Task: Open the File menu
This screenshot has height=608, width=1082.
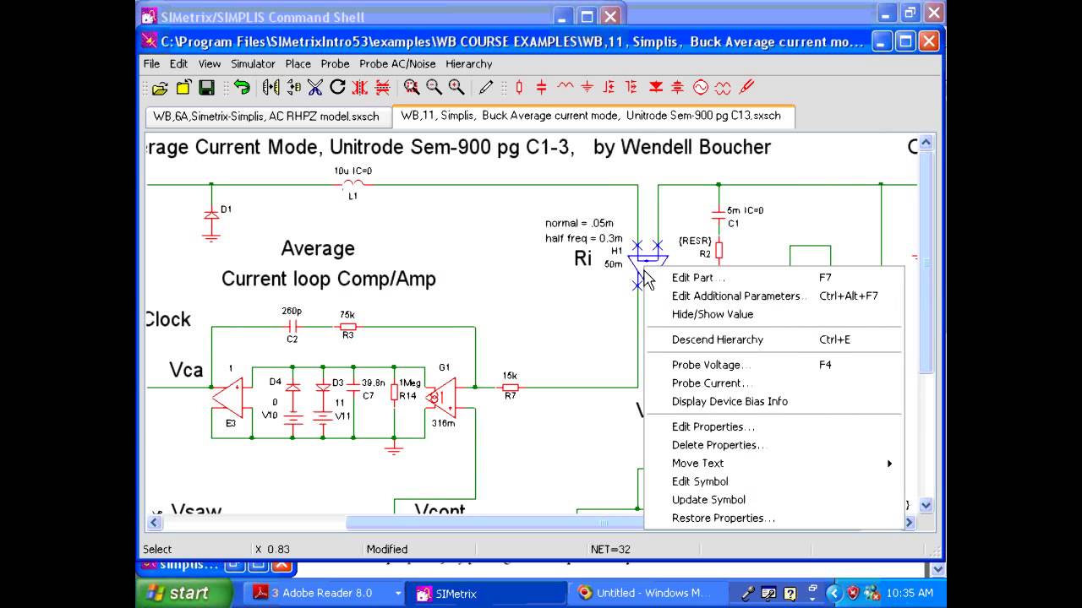Action: 151,63
